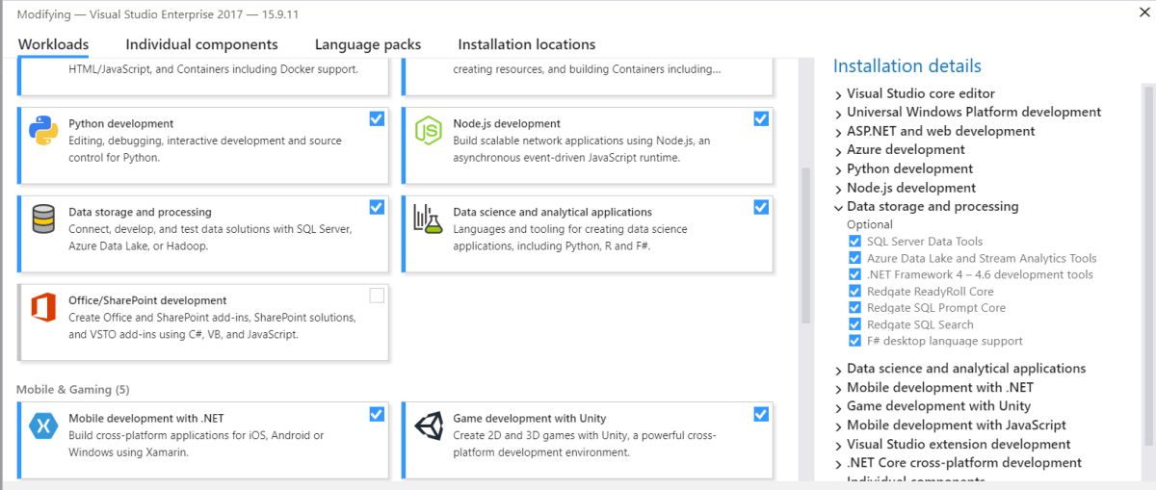Expand Mobile development with JavaScript details
Viewport: 1156px width, 490px height.
838,426
